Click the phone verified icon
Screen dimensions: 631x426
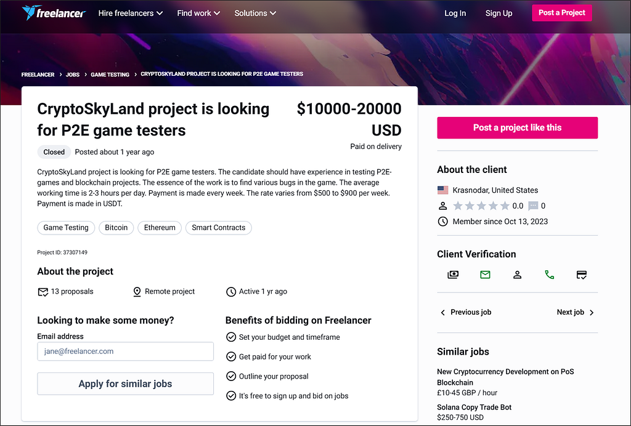(x=549, y=275)
